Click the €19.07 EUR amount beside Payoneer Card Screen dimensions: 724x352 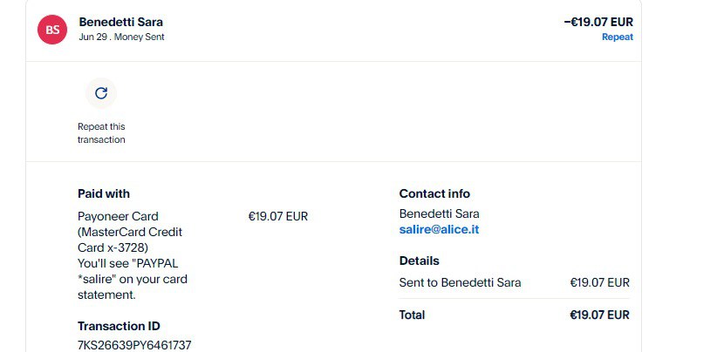pyautogui.click(x=278, y=216)
